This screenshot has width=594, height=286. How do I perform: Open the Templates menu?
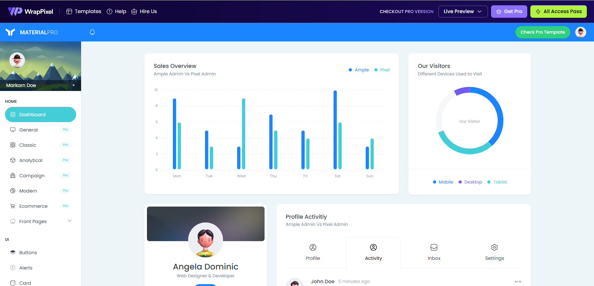click(84, 12)
